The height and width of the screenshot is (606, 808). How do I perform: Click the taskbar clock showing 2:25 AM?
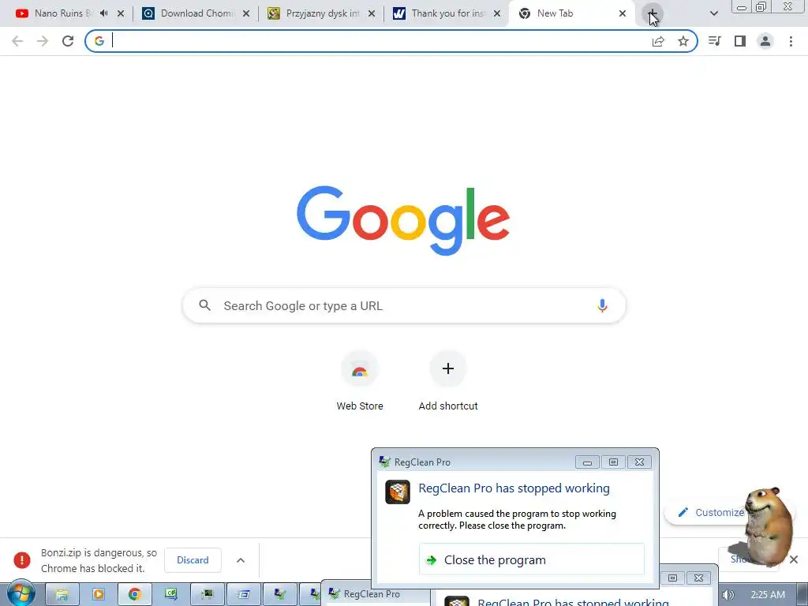click(x=768, y=595)
